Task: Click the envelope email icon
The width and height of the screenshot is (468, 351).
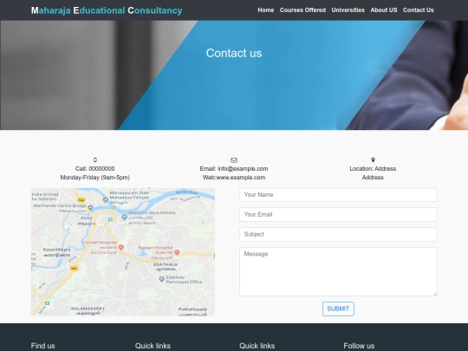Action: coord(234,160)
